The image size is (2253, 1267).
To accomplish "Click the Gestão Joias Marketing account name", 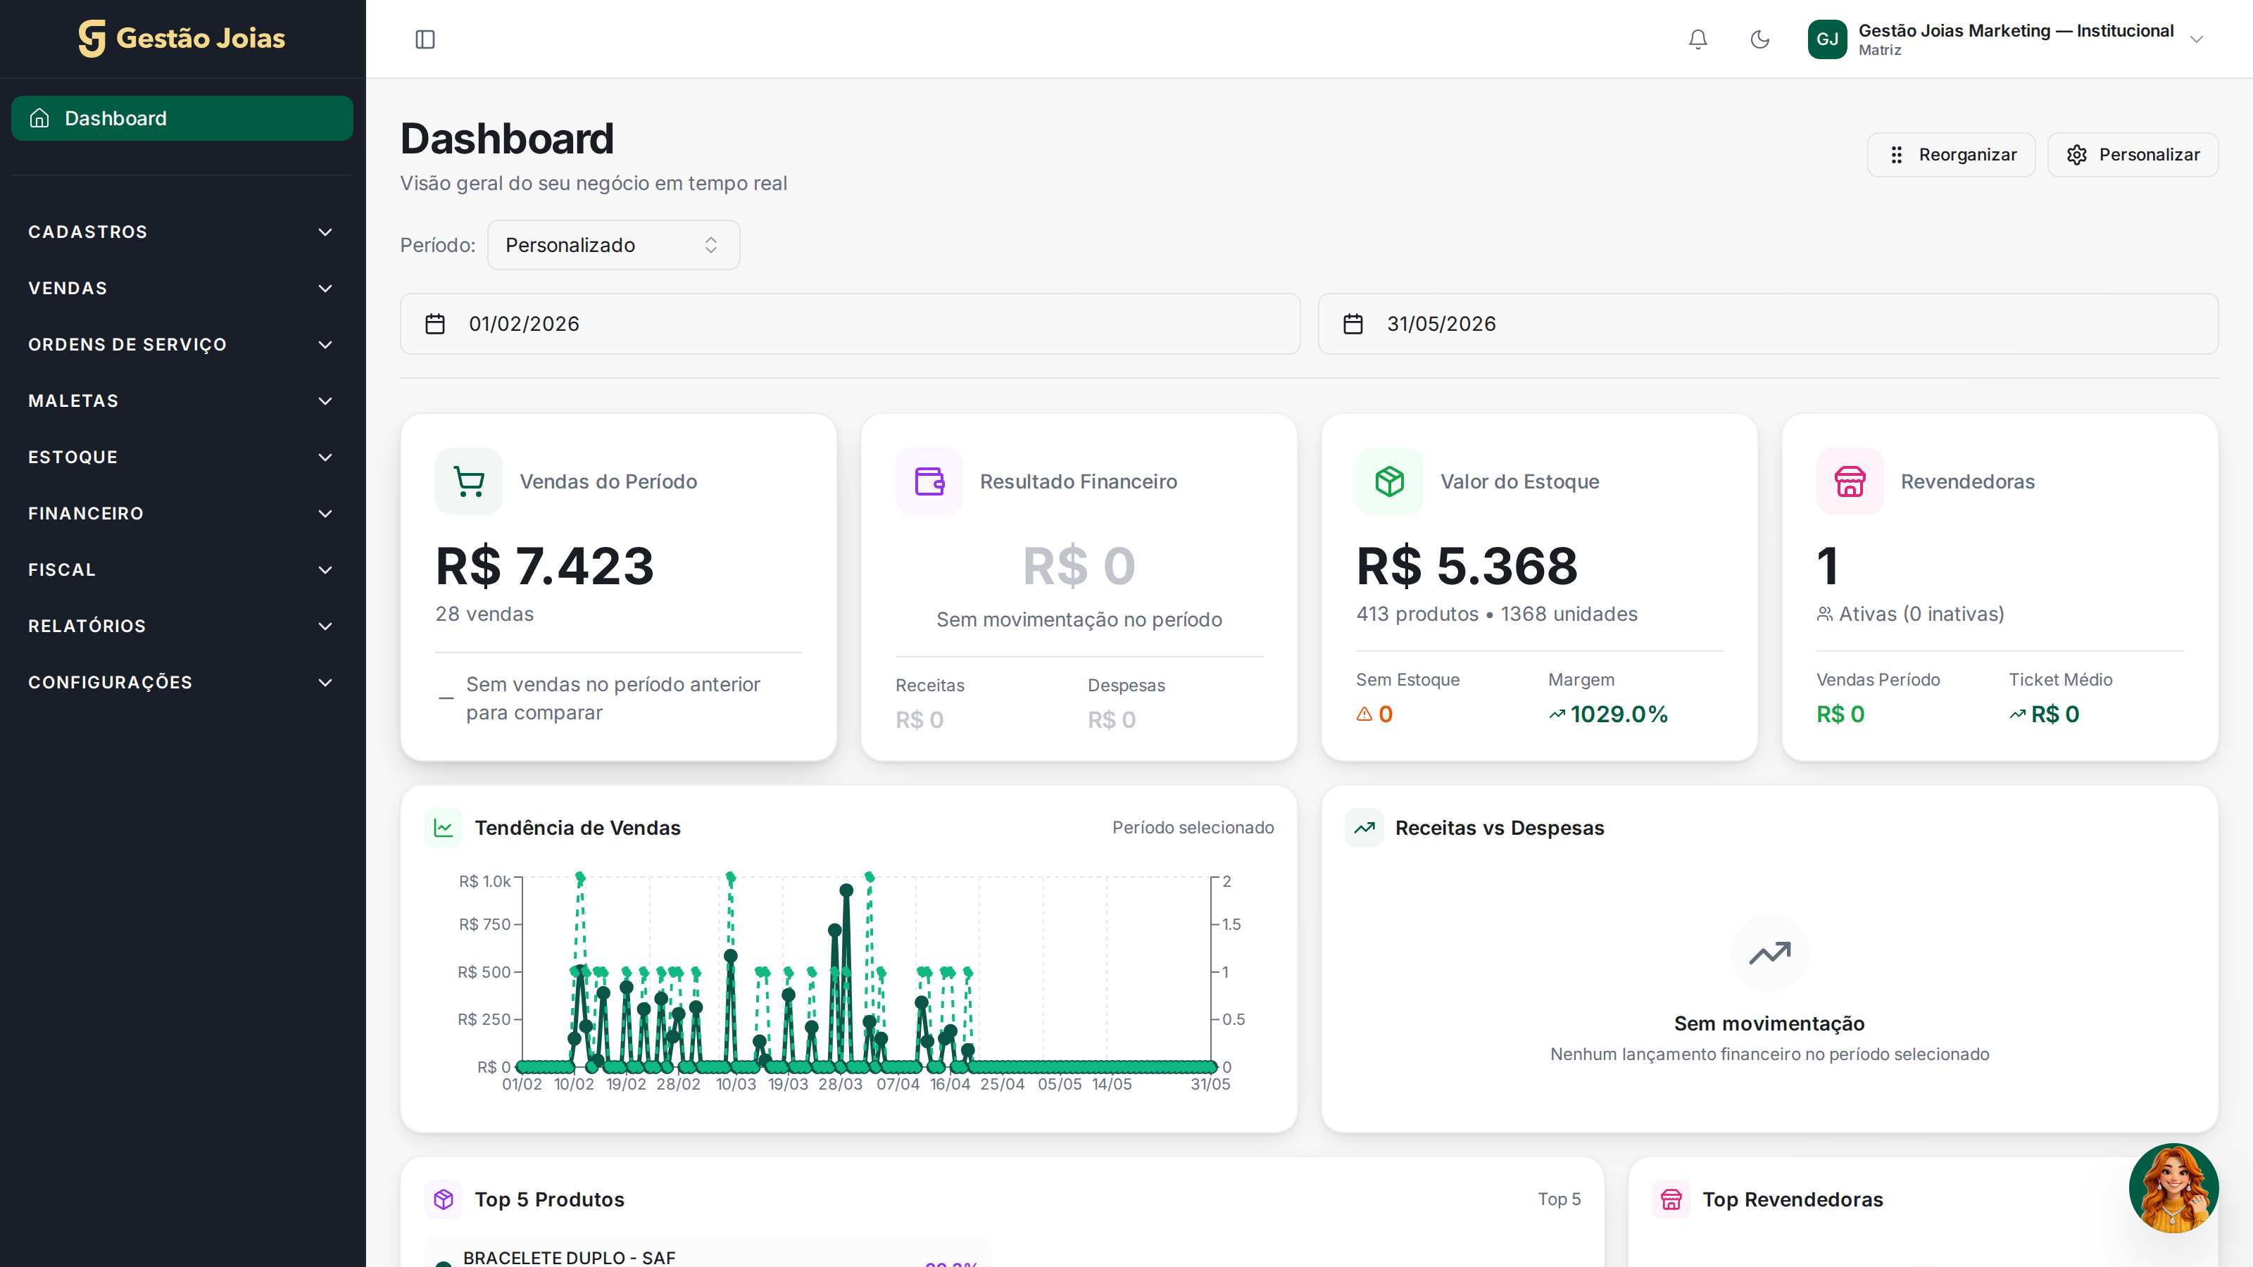I will coord(2015,30).
